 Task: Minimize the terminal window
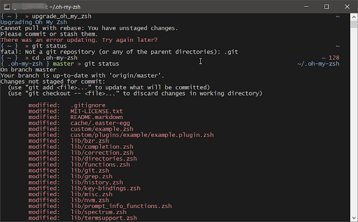(307, 7)
